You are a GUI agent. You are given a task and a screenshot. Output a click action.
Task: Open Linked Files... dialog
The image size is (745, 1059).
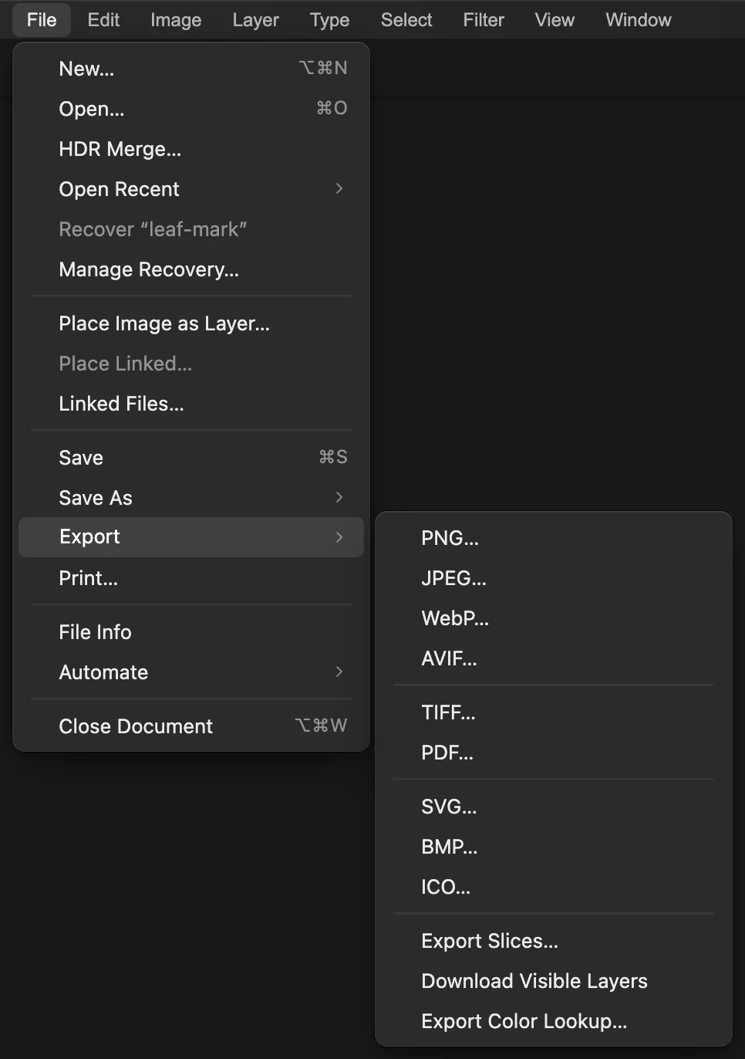[191, 404]
